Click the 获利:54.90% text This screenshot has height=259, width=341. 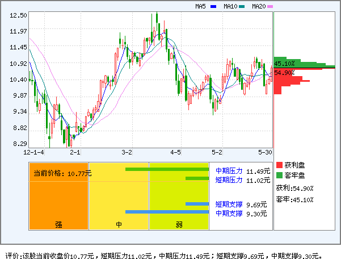point(294,188)
